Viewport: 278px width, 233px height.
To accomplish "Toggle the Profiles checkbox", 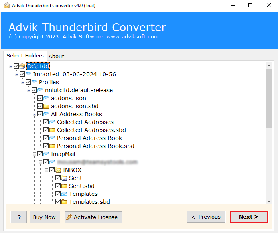I will (28, 82).
